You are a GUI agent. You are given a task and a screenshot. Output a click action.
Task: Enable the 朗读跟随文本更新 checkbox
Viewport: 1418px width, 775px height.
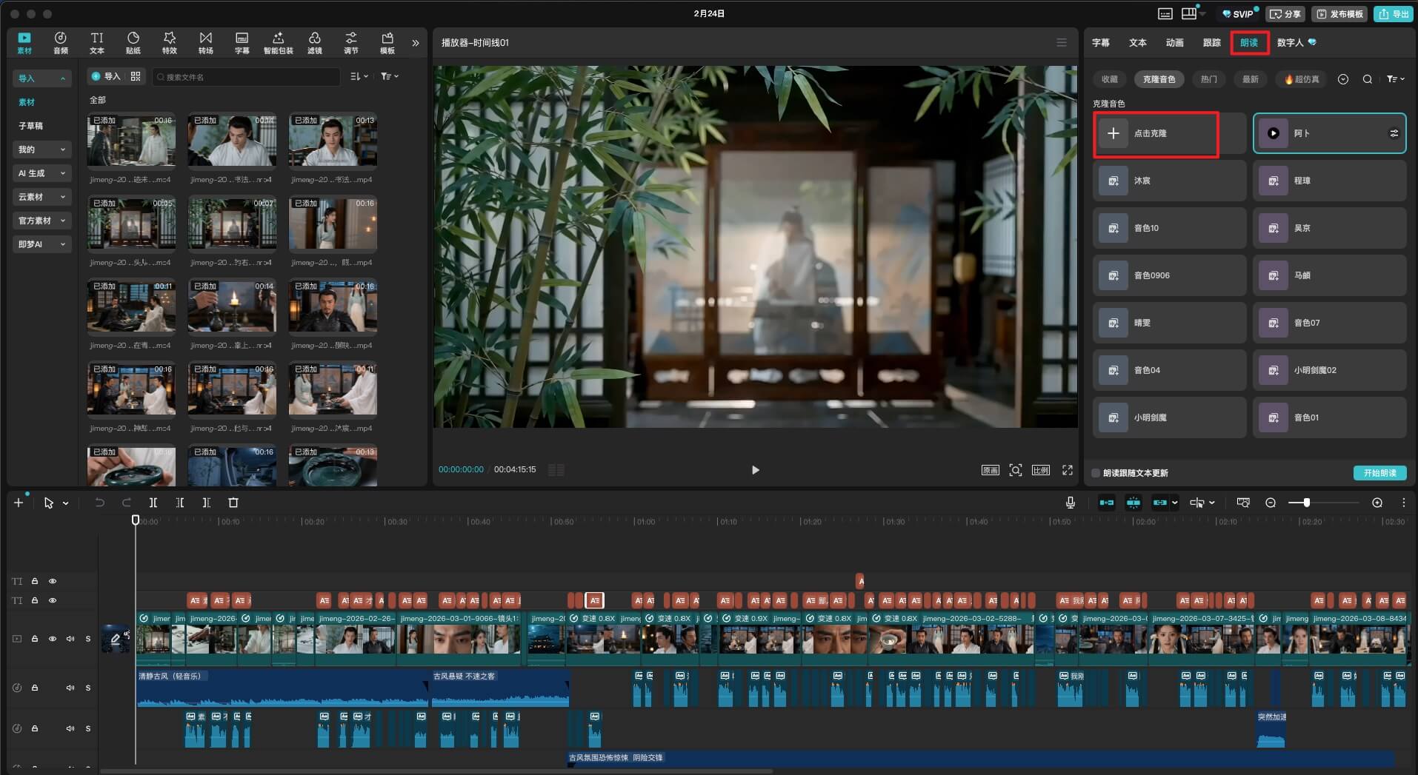(x=1096, y=473)
